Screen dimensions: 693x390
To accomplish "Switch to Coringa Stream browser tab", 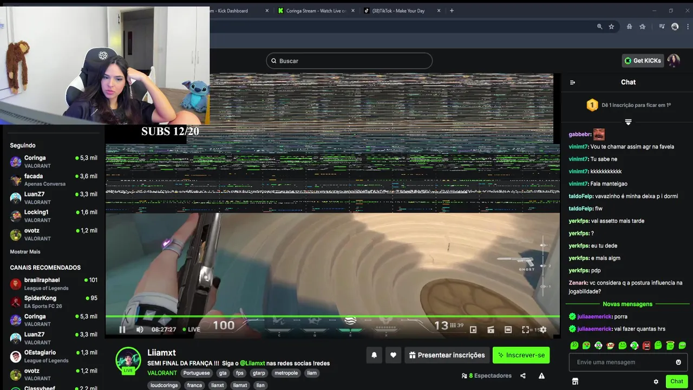I will 316,11.
